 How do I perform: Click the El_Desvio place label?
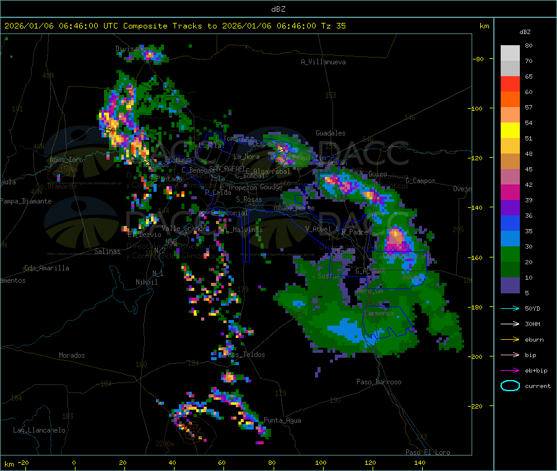click(x=144, y=235)
